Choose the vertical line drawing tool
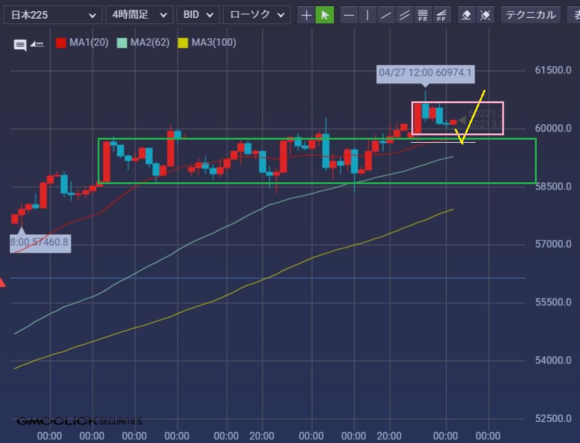 (x=368, y=15)
